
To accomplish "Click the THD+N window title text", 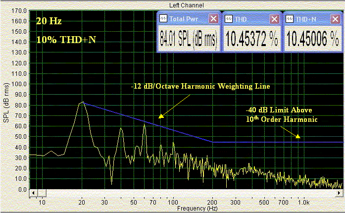I will pos(305,19).
